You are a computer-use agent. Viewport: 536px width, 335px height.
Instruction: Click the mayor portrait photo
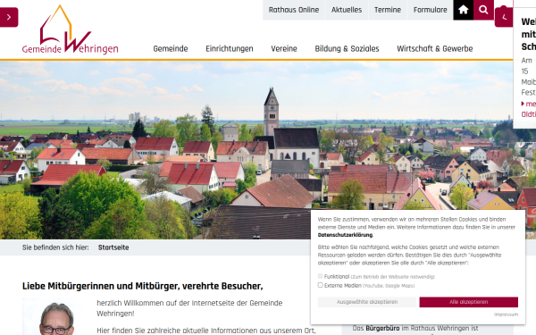coord(56,316)
